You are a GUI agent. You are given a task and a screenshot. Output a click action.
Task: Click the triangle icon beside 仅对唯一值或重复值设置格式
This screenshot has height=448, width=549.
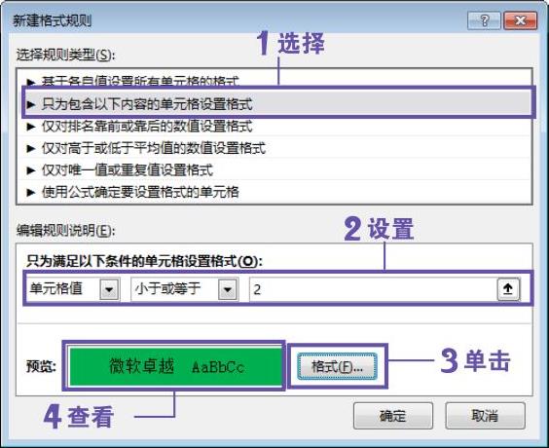31,170
